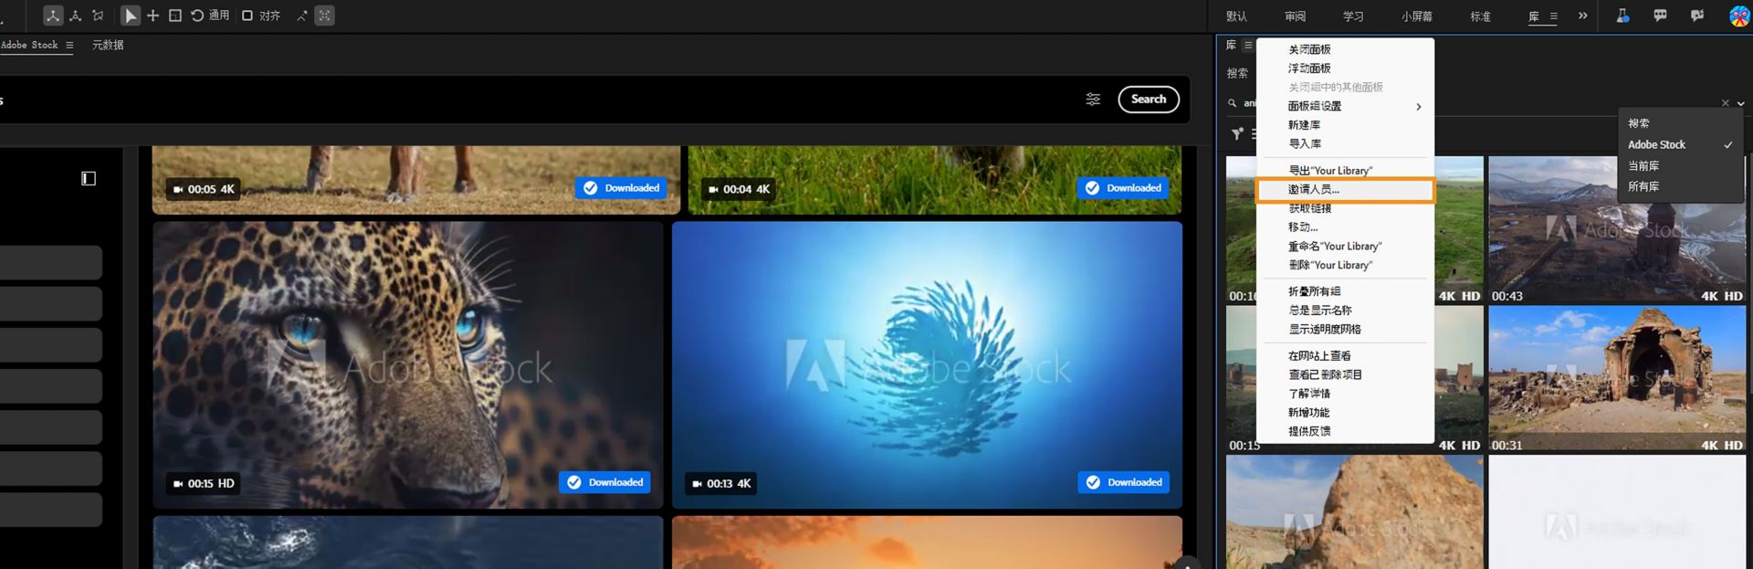Image resolution: width=1753 pixels, height=569 pixels.
Task: Open the 库 workspace tab menu
Action: [1553, 16]
